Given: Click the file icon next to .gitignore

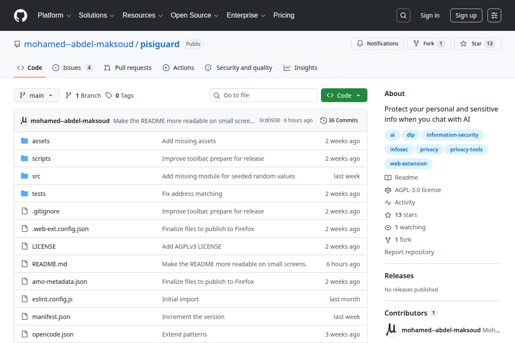Looking at the screenshot, I should pyautogui.click(x=24, y=211).
